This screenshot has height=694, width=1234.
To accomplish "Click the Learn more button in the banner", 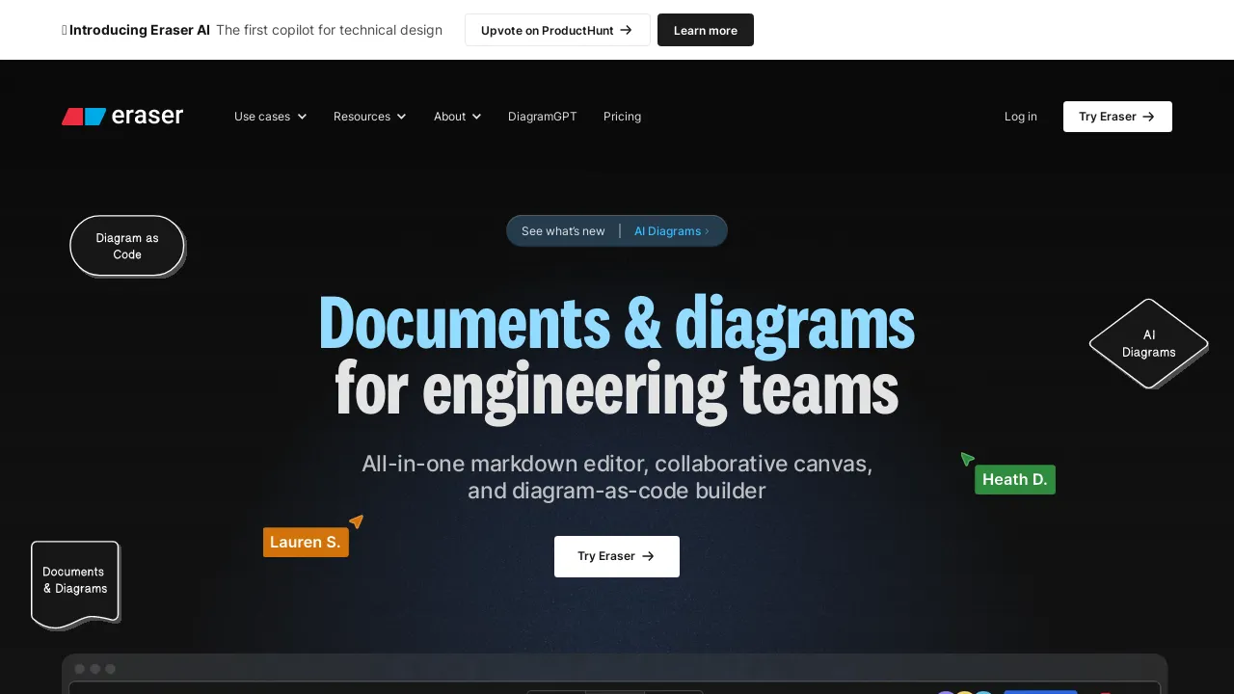I will click(705, 30).
